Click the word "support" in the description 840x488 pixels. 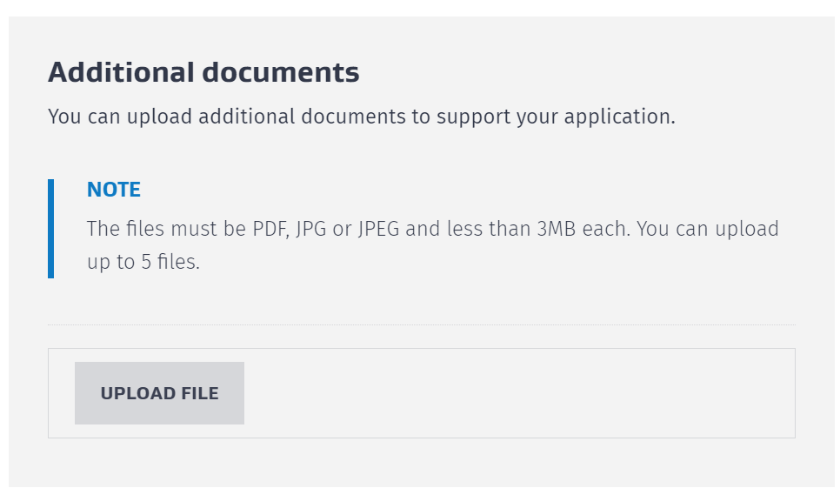(x=475, y=117)
